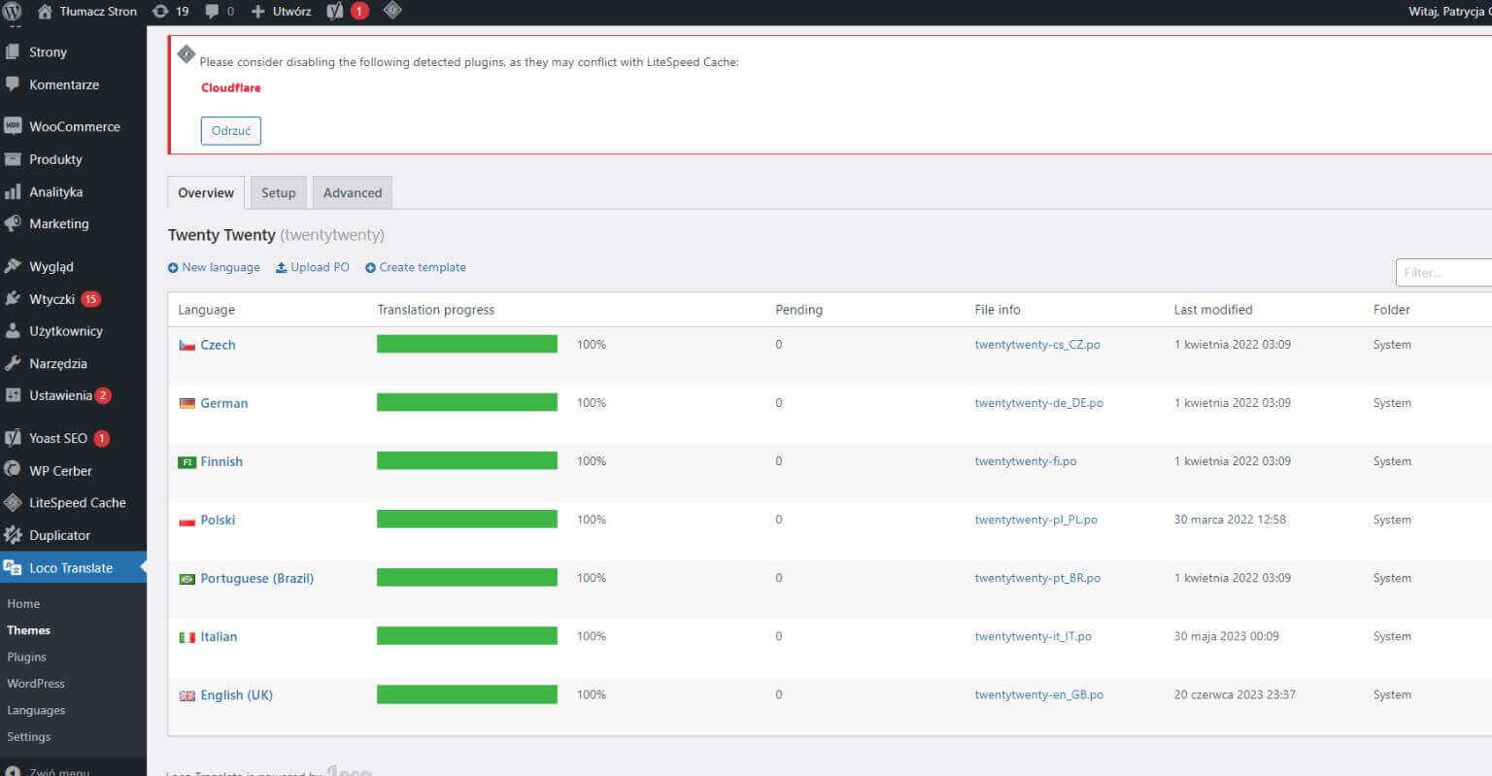1492x776 pixels.
Task: Click the Użytkownicy user icon
Action: 13,331
